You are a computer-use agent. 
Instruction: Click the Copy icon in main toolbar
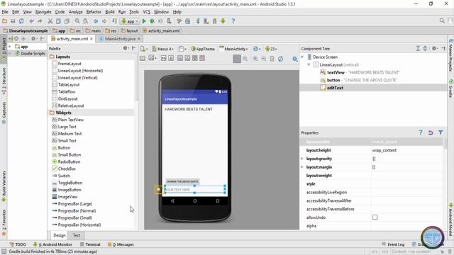click(58, 21)
